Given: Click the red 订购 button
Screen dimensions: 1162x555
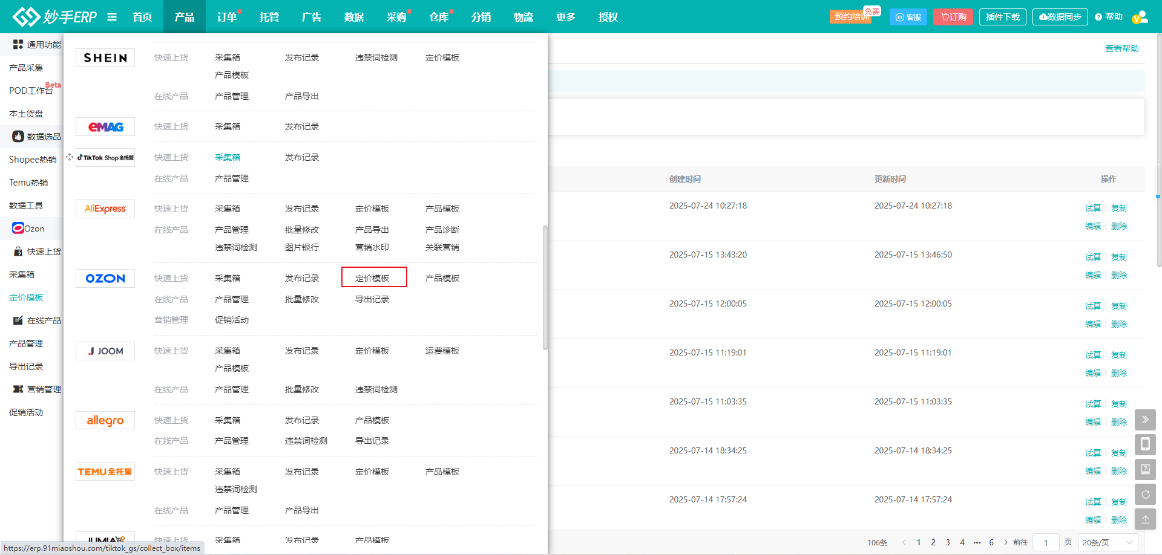Looking at the screenshot, I should click(953, 17).
